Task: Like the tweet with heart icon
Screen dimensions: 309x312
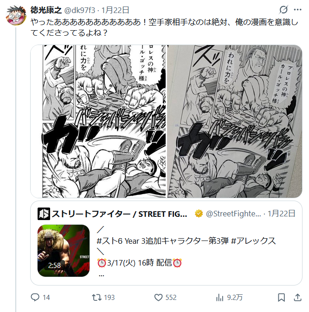Action: 159,298
